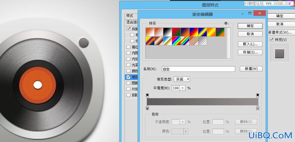Pick the blue-red-yellow gradient preset
Image resolution: width=295 pixels, height=142 pixels.
[x=194, y=32]
